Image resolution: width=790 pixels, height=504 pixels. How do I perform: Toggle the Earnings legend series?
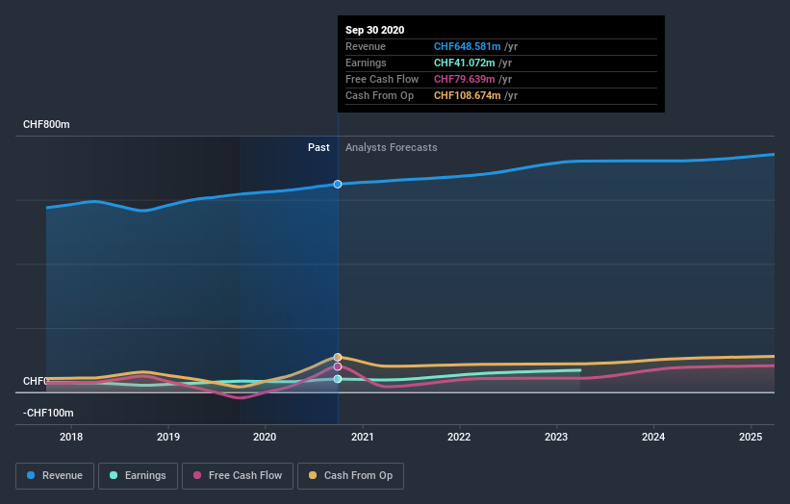pyautogui.click(x=138, y=476)
